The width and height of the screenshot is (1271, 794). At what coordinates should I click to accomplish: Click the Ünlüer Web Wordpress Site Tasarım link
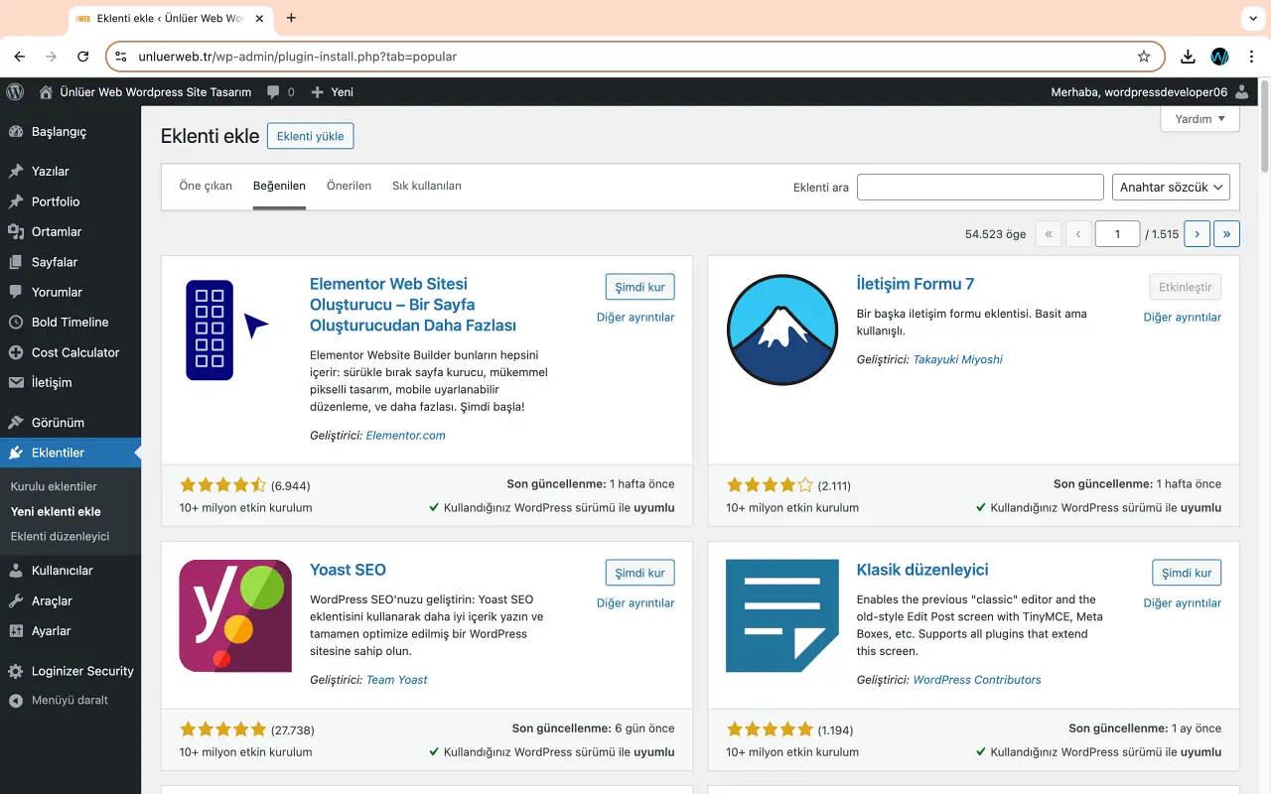tap(155, 92)
